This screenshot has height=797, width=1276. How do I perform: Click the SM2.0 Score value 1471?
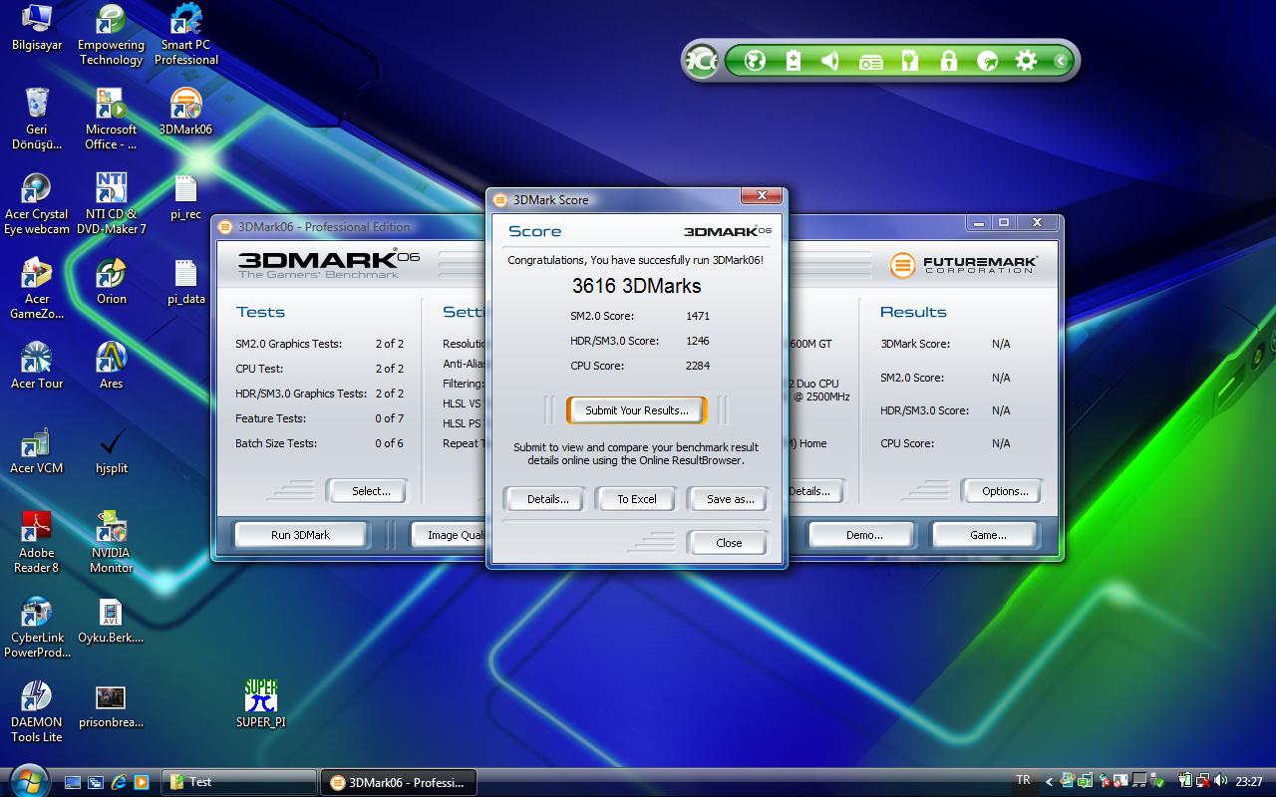point(698,316)
